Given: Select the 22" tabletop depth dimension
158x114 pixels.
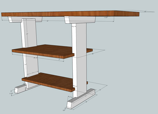Looking at the screenshot, I should point(145,12).
